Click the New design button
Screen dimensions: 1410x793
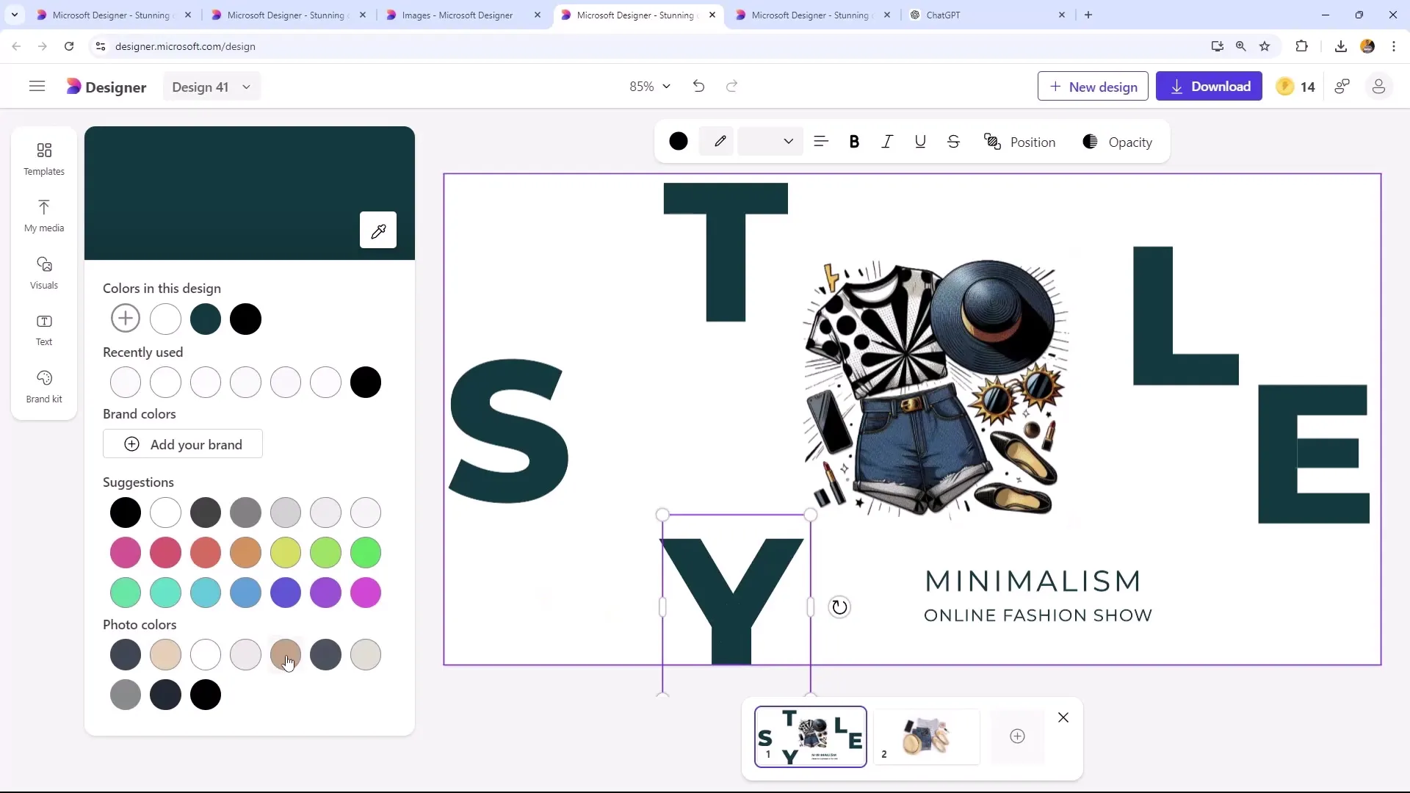click(1093, 87)
